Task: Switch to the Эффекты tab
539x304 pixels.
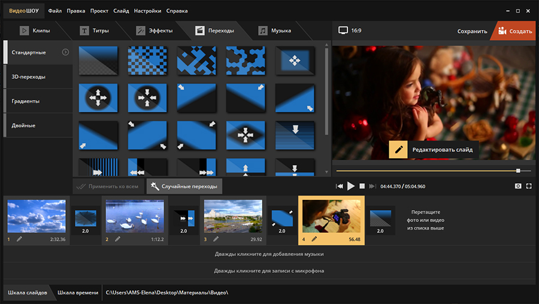Action: click(x=154, y=31)
